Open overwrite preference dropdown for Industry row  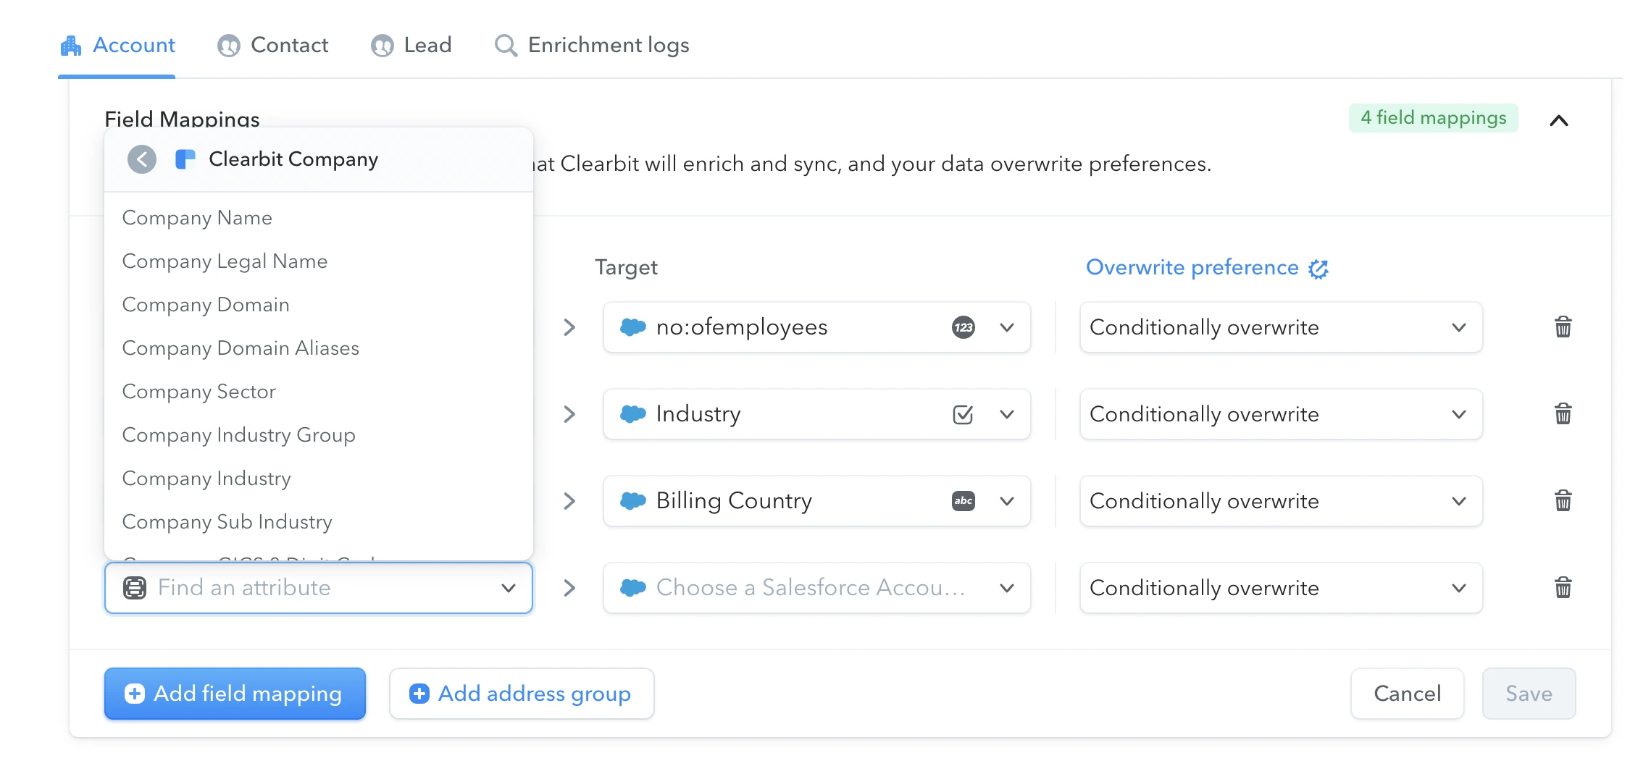[1281, 414]
